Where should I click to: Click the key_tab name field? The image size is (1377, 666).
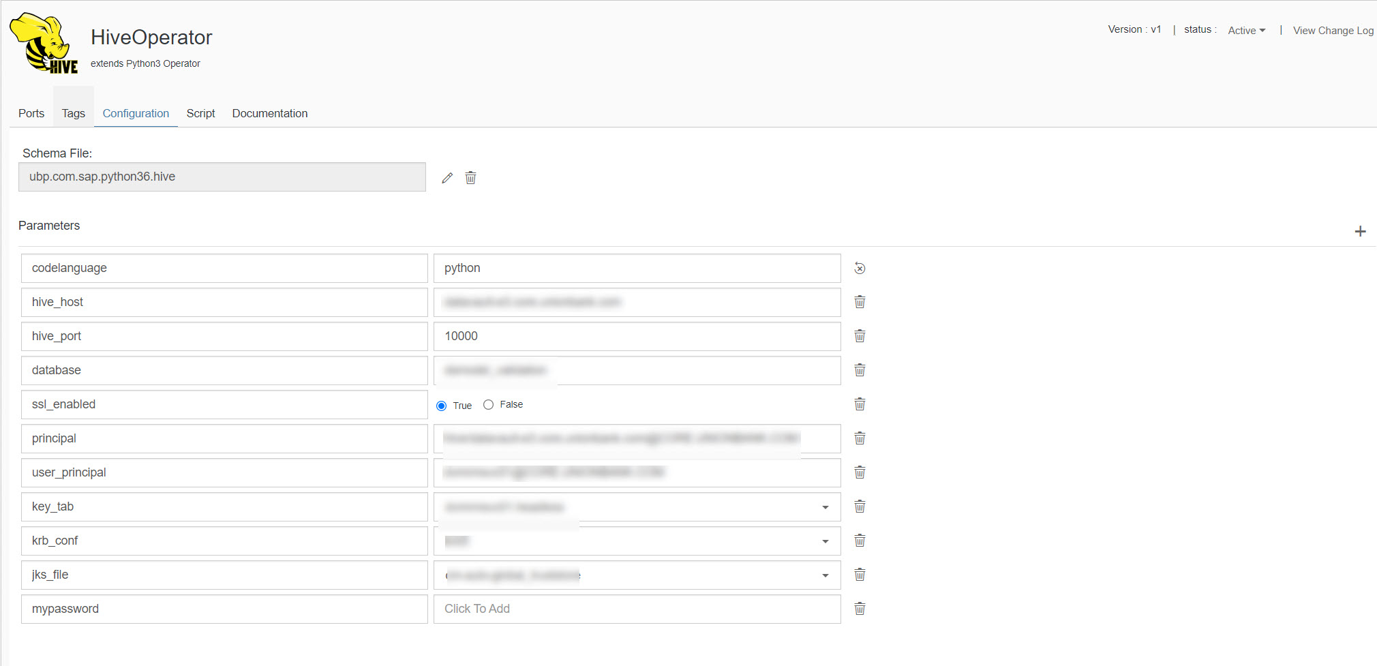coord(224,506)
